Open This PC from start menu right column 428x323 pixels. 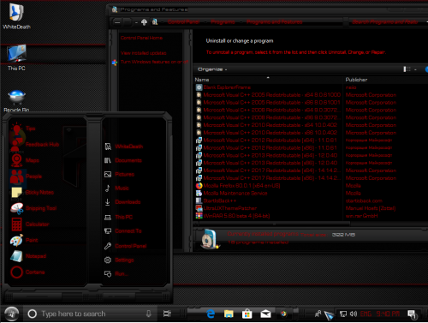coord(118,217)
